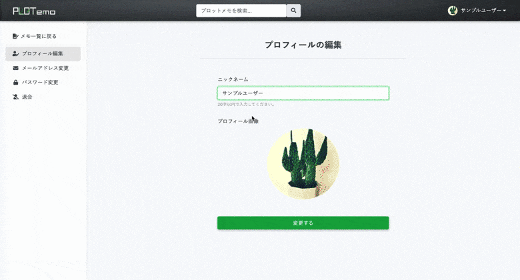Image resolution: width=520 pixels, height=280 pixels.
Task: Click the ニックネーム label
Action: point(233,79)
